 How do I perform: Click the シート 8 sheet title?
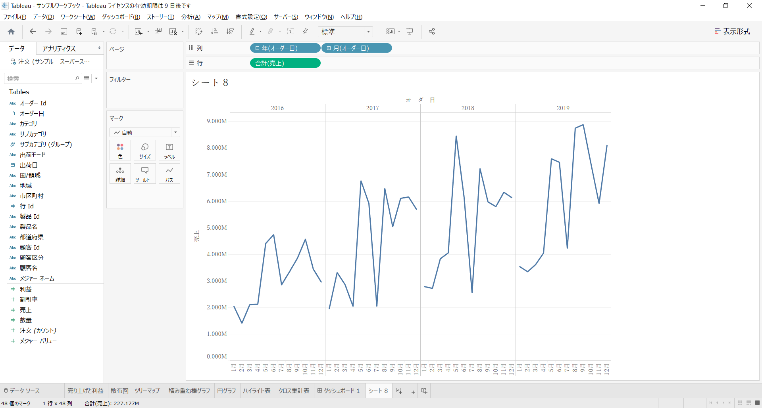(210, 82)
